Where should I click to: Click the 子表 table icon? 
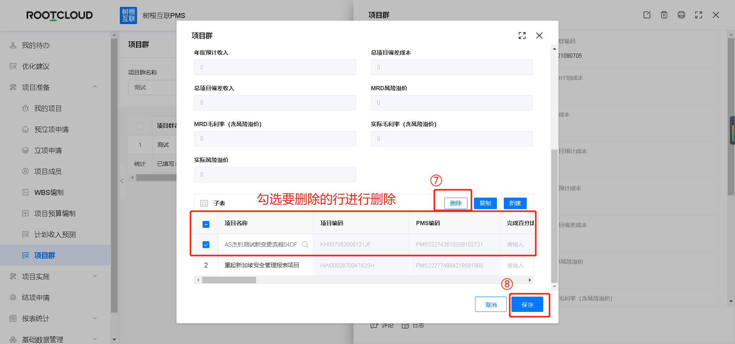204,203
